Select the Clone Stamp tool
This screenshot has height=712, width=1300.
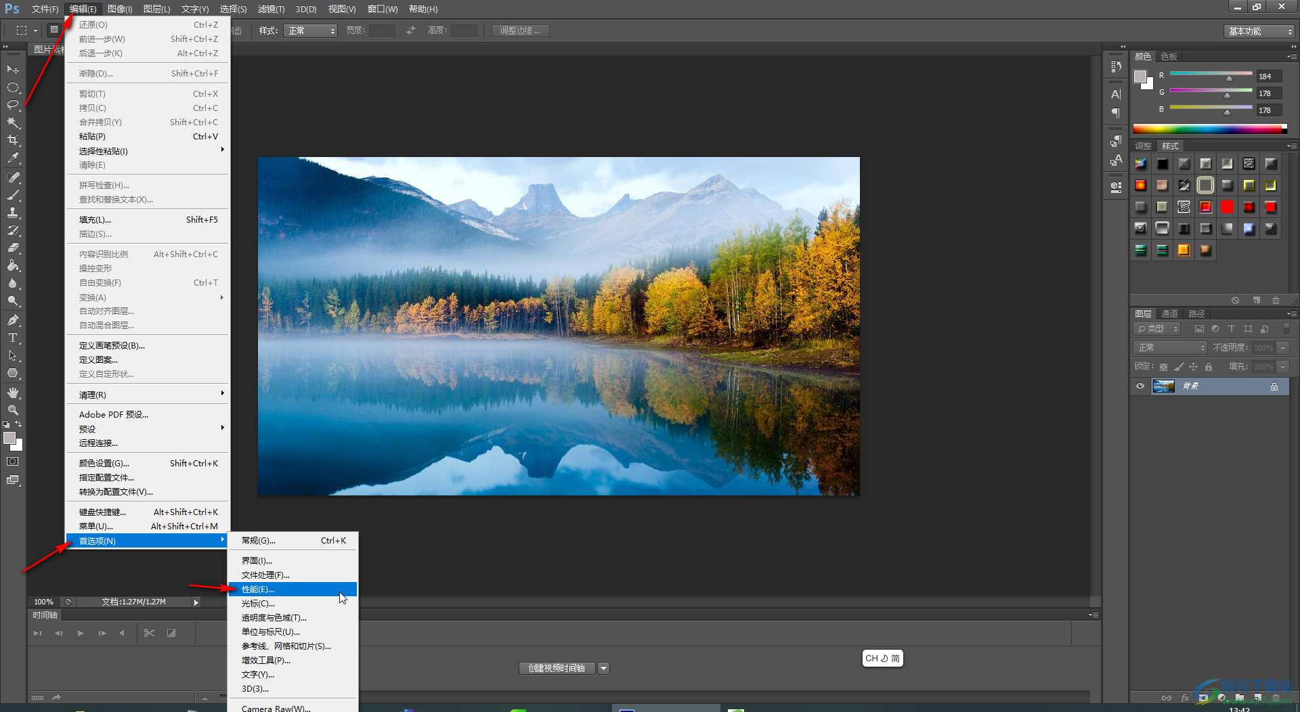13,213
